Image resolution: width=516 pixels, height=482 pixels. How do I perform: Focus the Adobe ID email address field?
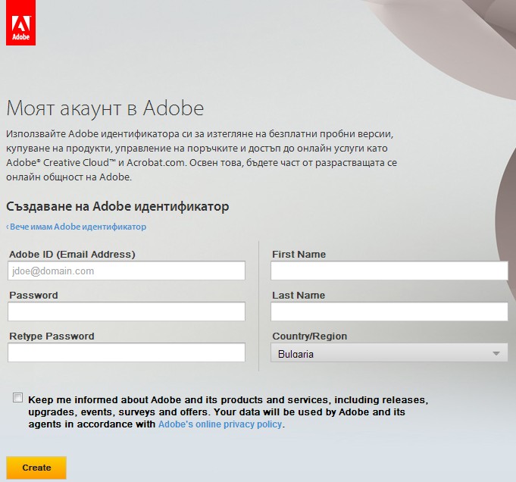(x=127, y=271)
